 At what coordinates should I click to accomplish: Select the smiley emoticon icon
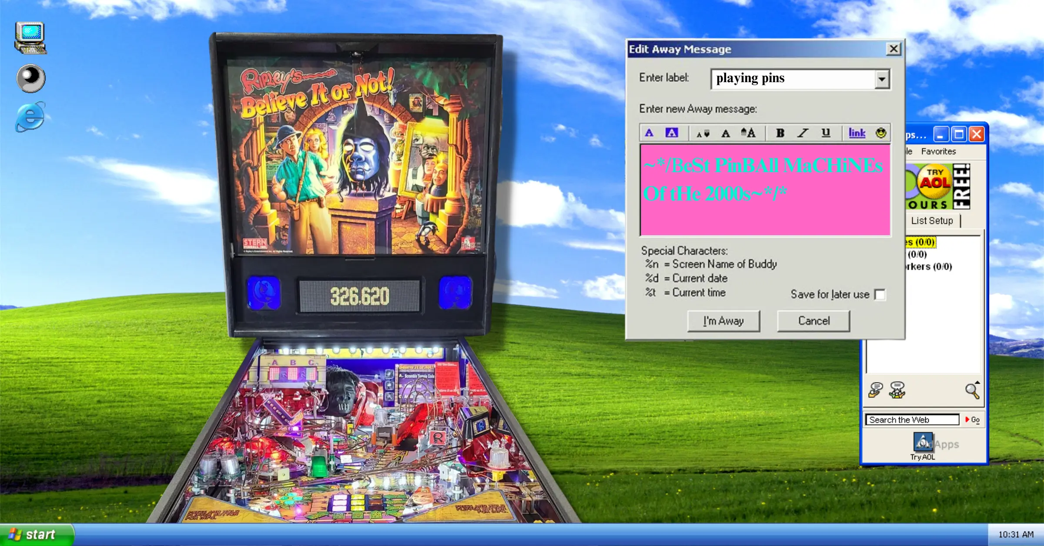[880, 133]
